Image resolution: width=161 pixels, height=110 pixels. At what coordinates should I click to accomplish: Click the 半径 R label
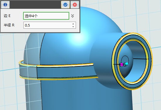click(x=9, y=25)
